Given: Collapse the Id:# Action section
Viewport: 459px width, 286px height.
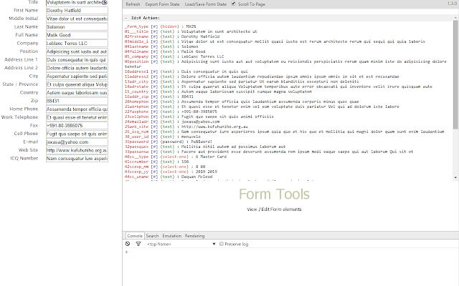Looking at the screenshot, I should click(x=126, y=18).
